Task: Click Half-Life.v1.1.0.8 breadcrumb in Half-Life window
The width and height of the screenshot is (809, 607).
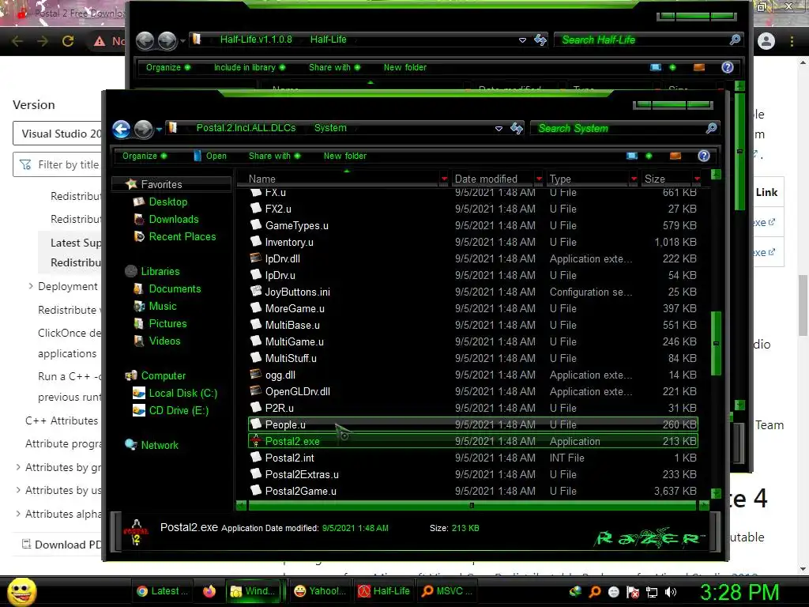Action: (x=256, y=40)
